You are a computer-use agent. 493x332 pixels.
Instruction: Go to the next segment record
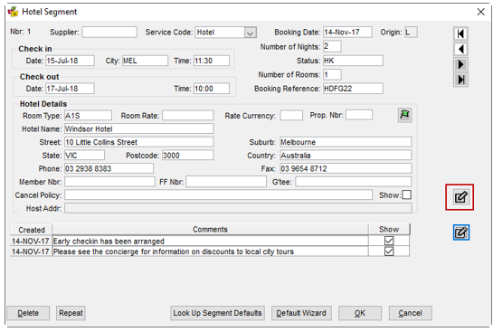tap(460, 64)
